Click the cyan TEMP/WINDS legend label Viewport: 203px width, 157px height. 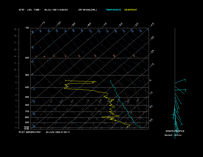click(113, 10)
